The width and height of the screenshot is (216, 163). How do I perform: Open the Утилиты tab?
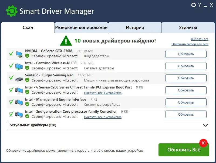188,27
